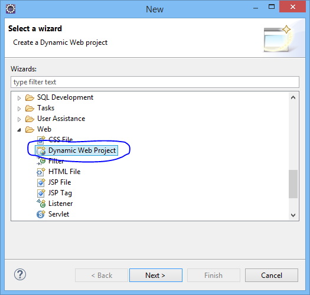
Task: Click the Dynamic Web Project globe icon
Action: click(41, 150)
